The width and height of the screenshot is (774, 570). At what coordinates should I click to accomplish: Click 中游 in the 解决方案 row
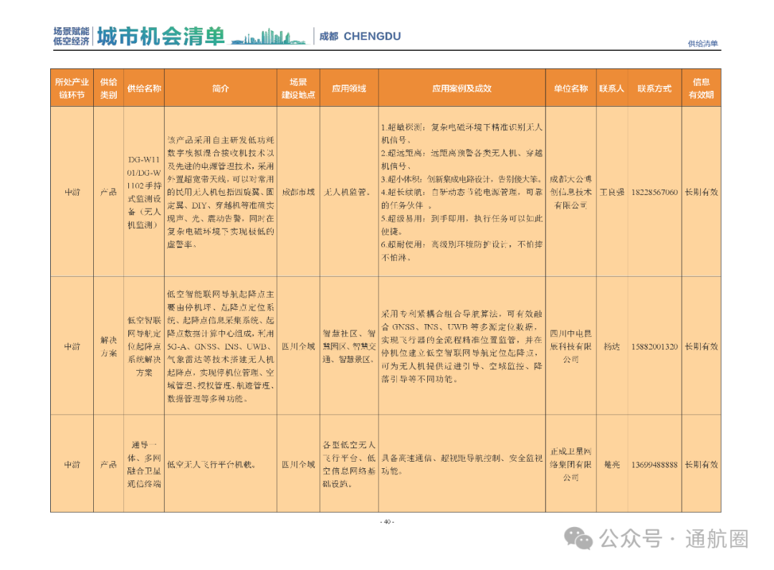click(72, 347)
